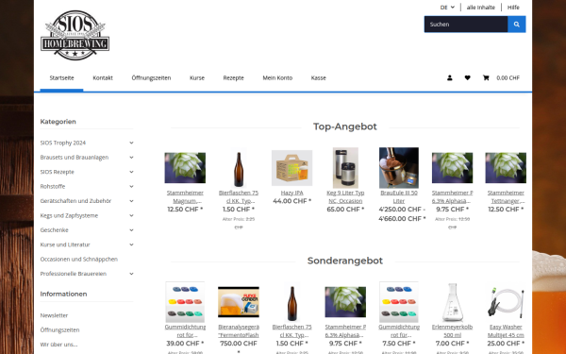Click the Easy Washer Multijet thumbnail
566x354 pixels.
[x=506, y=302]
